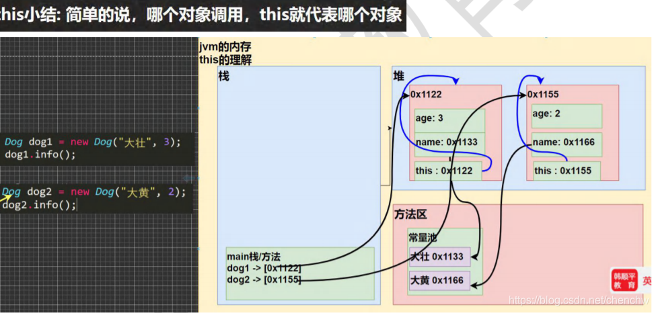Click the 'dog2.info();' code line
Image resolution: width=656 pixels, height=313 pixels.
coord(39,205)
